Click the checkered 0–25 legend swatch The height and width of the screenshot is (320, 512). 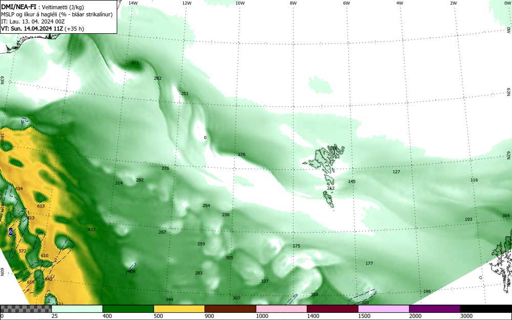26,309
